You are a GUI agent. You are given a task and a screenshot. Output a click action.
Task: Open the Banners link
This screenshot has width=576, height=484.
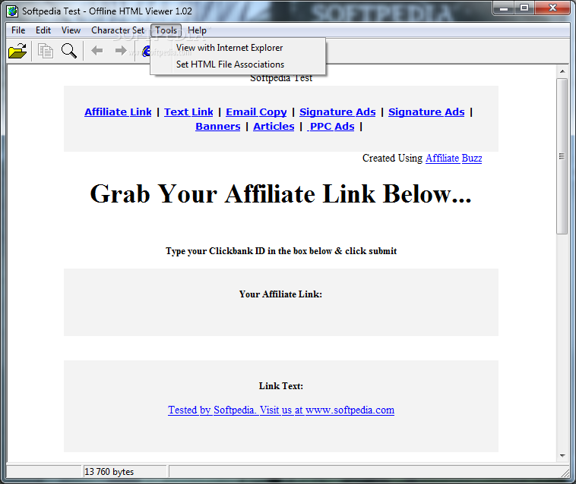click(218, 126)
